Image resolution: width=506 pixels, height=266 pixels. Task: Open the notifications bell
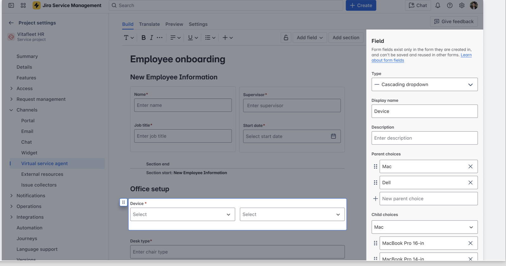click(x=438, y=5)
